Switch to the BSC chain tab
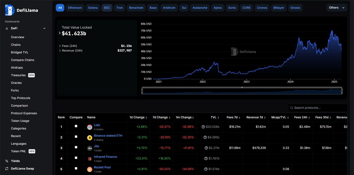 coord(107,8)
